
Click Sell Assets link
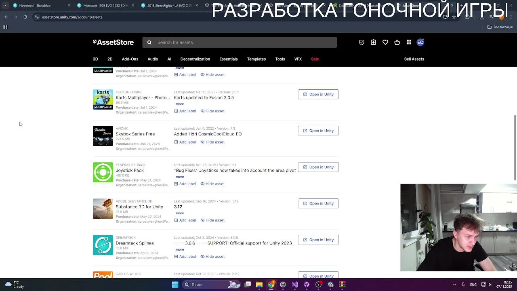(414, 59)
